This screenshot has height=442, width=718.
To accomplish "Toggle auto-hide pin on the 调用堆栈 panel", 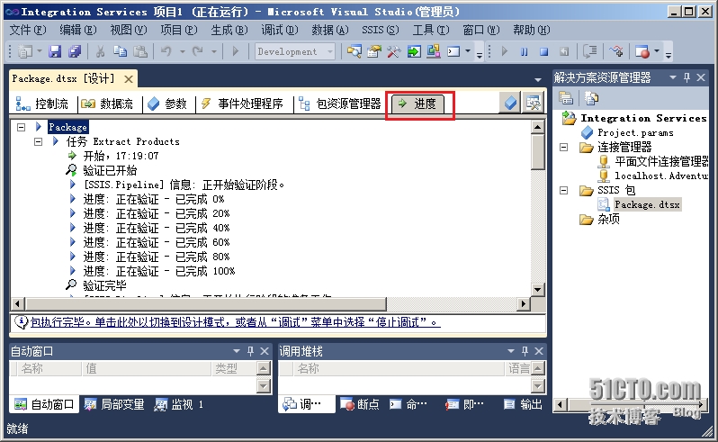I will (x=525, y=351).
